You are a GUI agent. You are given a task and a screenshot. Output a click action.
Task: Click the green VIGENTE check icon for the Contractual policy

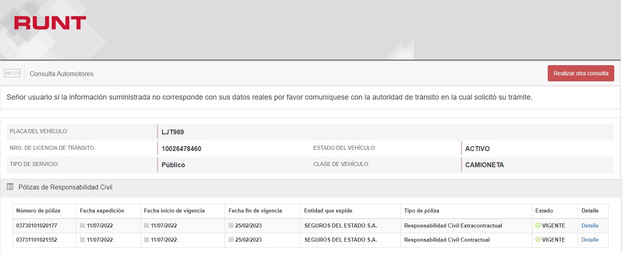point(538,240)
